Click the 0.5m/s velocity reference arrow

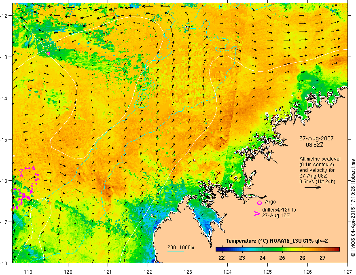point(313,187)
